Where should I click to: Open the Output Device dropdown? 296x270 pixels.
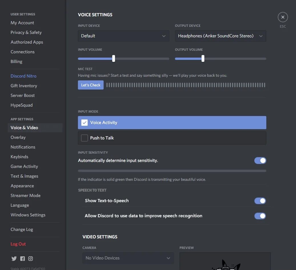220,36
